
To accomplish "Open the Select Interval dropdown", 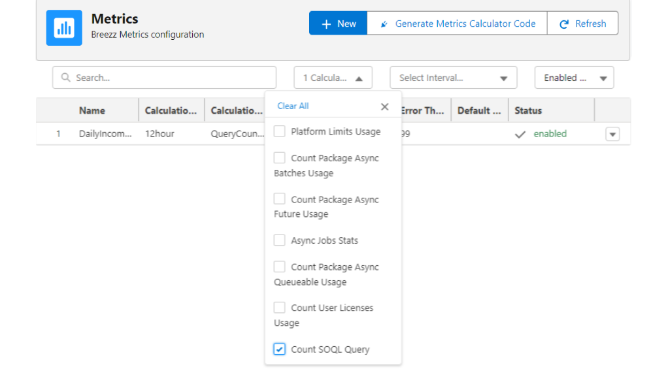I will [x=454, y=78].
